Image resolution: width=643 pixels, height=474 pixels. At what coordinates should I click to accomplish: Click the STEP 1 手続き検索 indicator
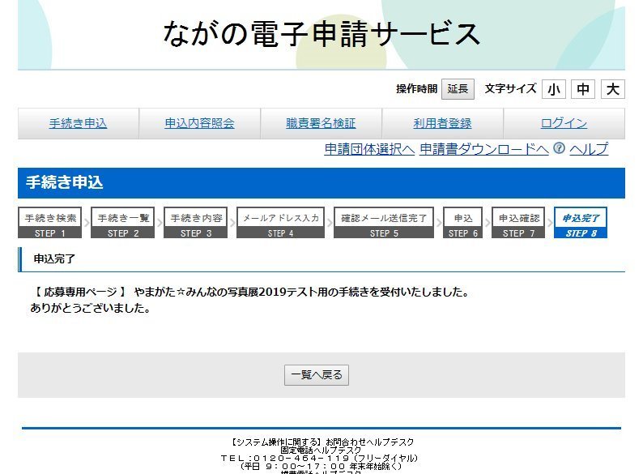point(50,223)
